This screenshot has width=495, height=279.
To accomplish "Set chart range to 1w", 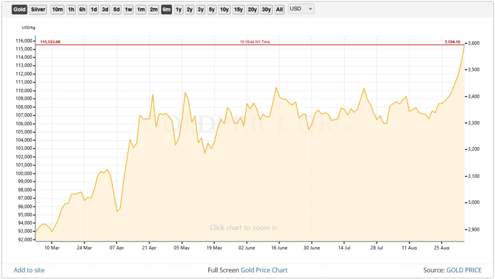I will [129, 9].
